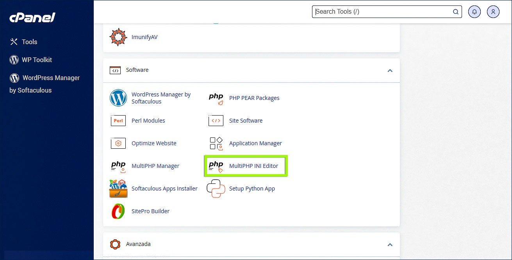Select Tools in the sidebar

[x=30, y=41]
